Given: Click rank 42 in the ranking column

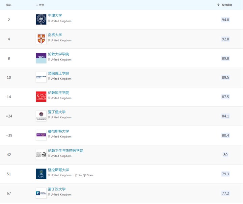Looking at the screenshot, I should tap(9, 155).
